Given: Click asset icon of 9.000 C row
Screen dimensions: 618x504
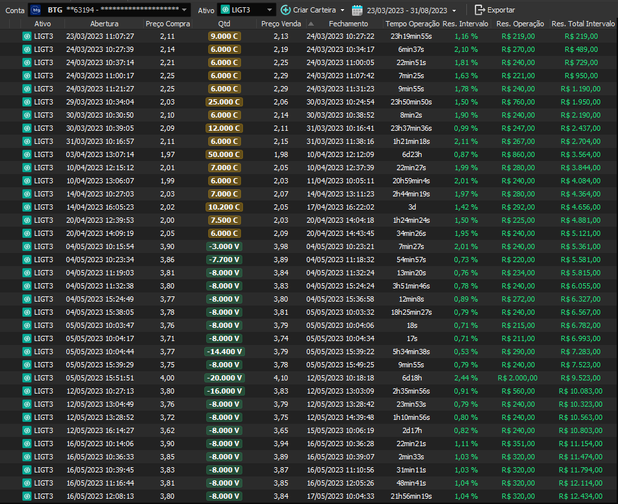Looking at the screenshot, I should tap(27, 36).
